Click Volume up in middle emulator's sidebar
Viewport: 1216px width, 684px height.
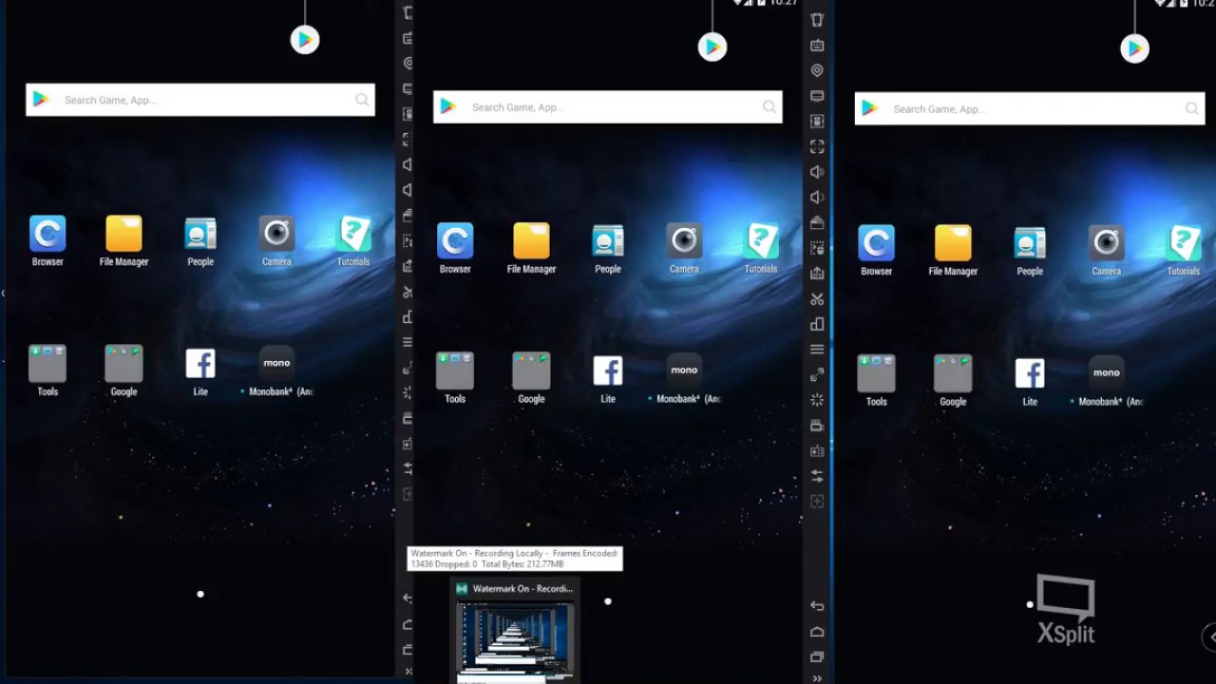(x=817, y=172)
